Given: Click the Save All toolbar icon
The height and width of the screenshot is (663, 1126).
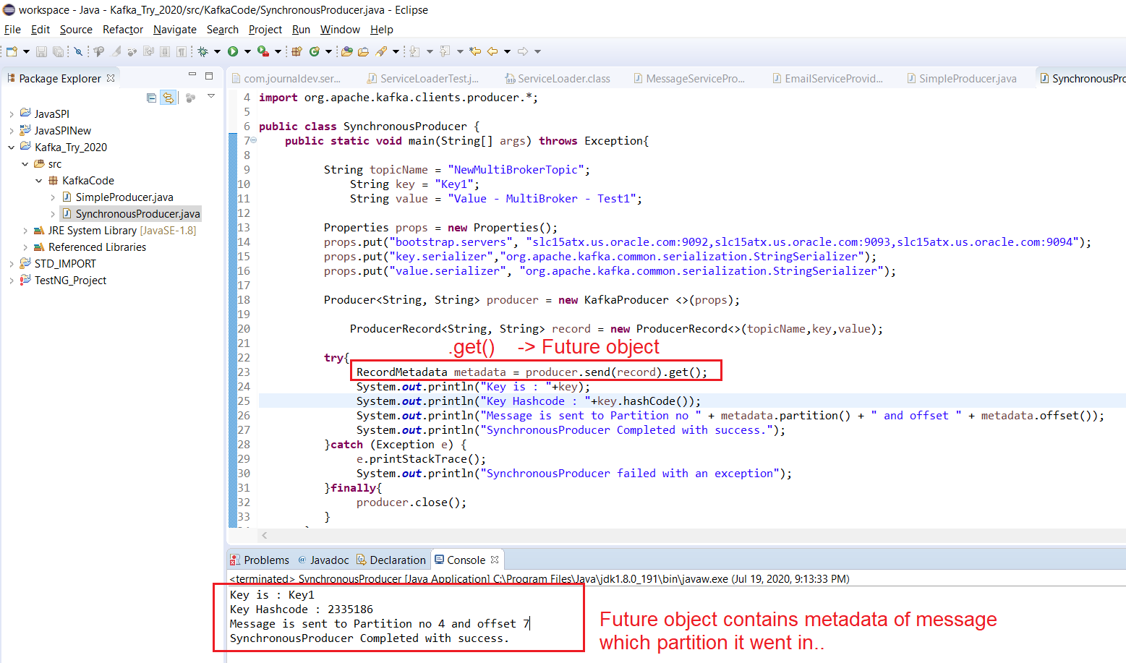Looking at the screenshot, I should (x=58, y=51).
